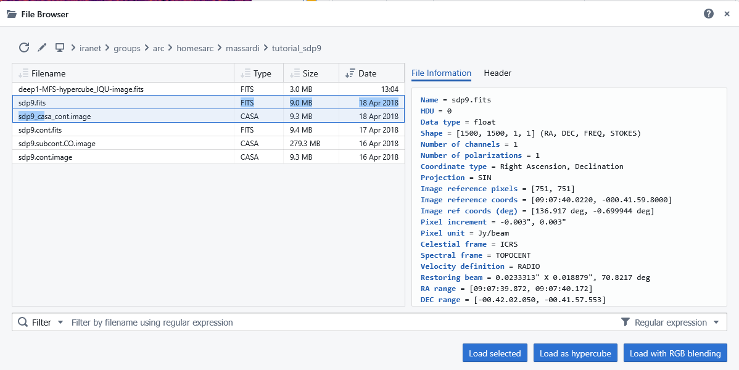
Task: Select sdp9.cont.image file row
Action: 208,157
